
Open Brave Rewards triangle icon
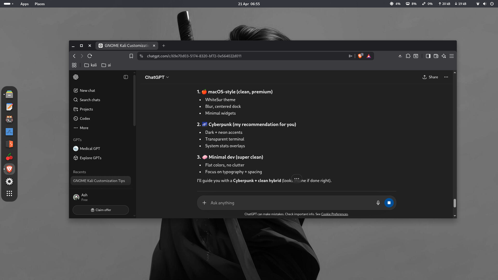(369, 56)
